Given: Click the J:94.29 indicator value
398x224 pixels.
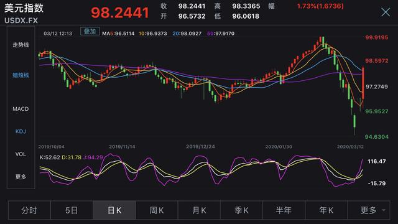Looking at the screenshot, I should pos(93,157).
